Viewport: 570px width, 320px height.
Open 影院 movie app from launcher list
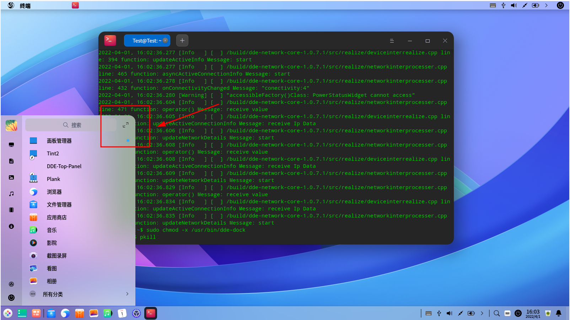coord(79,243)
